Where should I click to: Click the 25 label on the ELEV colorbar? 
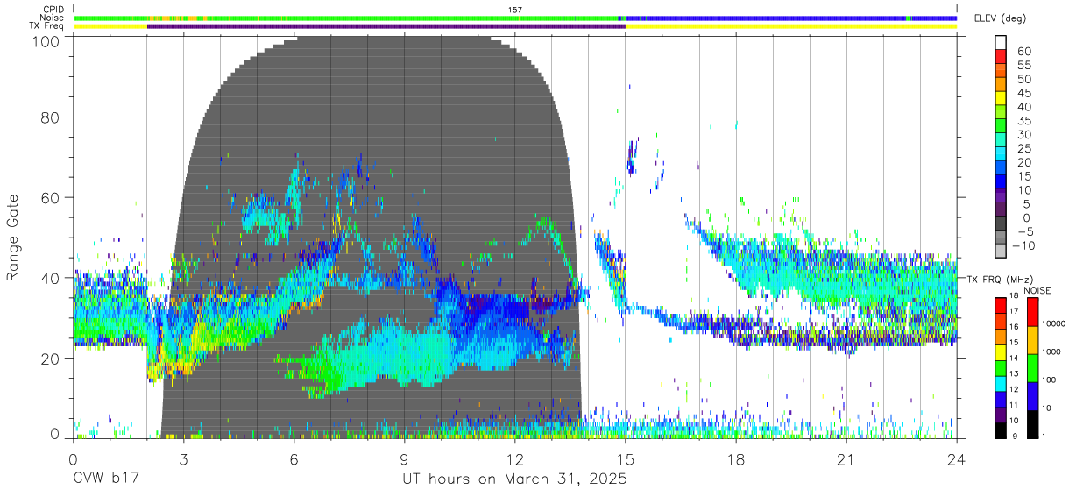tap(1024, 149)
